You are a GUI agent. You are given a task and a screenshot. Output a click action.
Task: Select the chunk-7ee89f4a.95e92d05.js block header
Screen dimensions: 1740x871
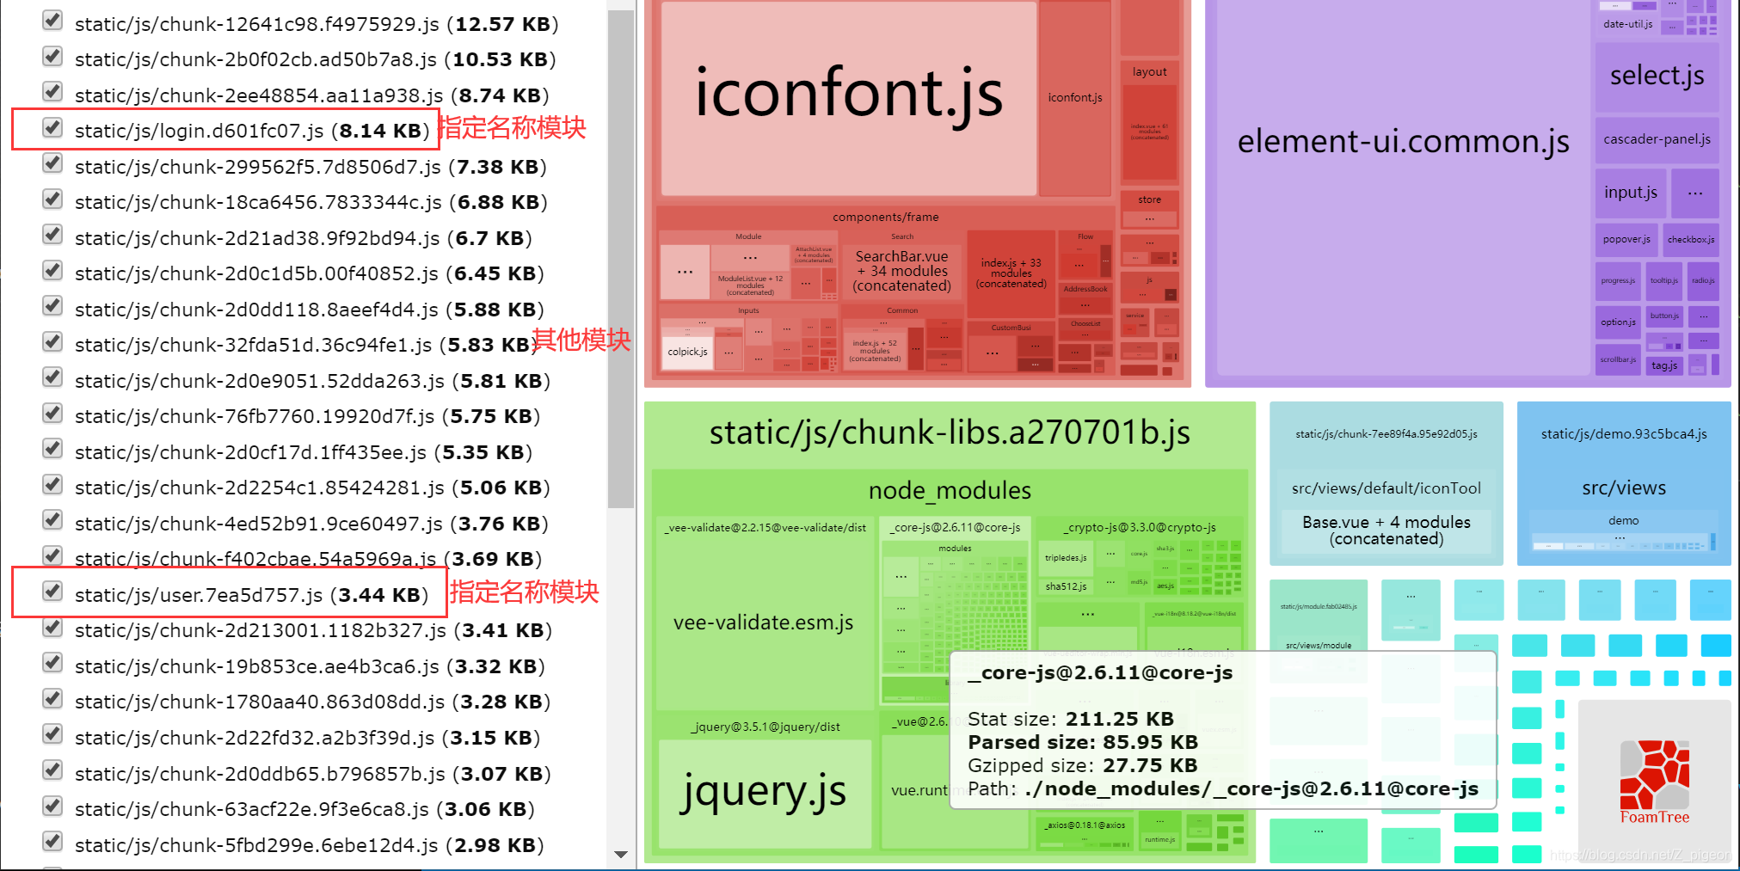click(1386, 434)
